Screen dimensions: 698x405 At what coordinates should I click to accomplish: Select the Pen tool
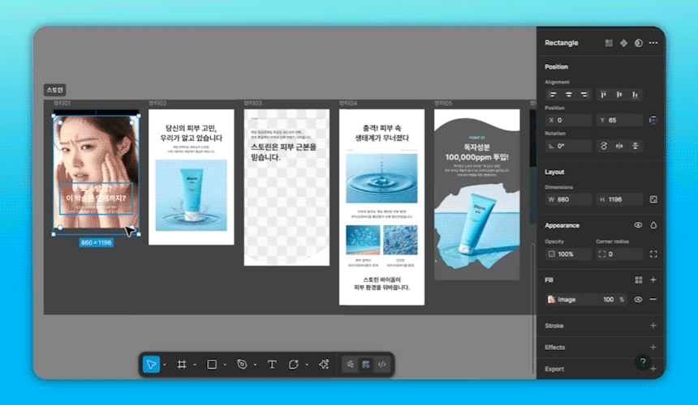click(x=241, y=364)
